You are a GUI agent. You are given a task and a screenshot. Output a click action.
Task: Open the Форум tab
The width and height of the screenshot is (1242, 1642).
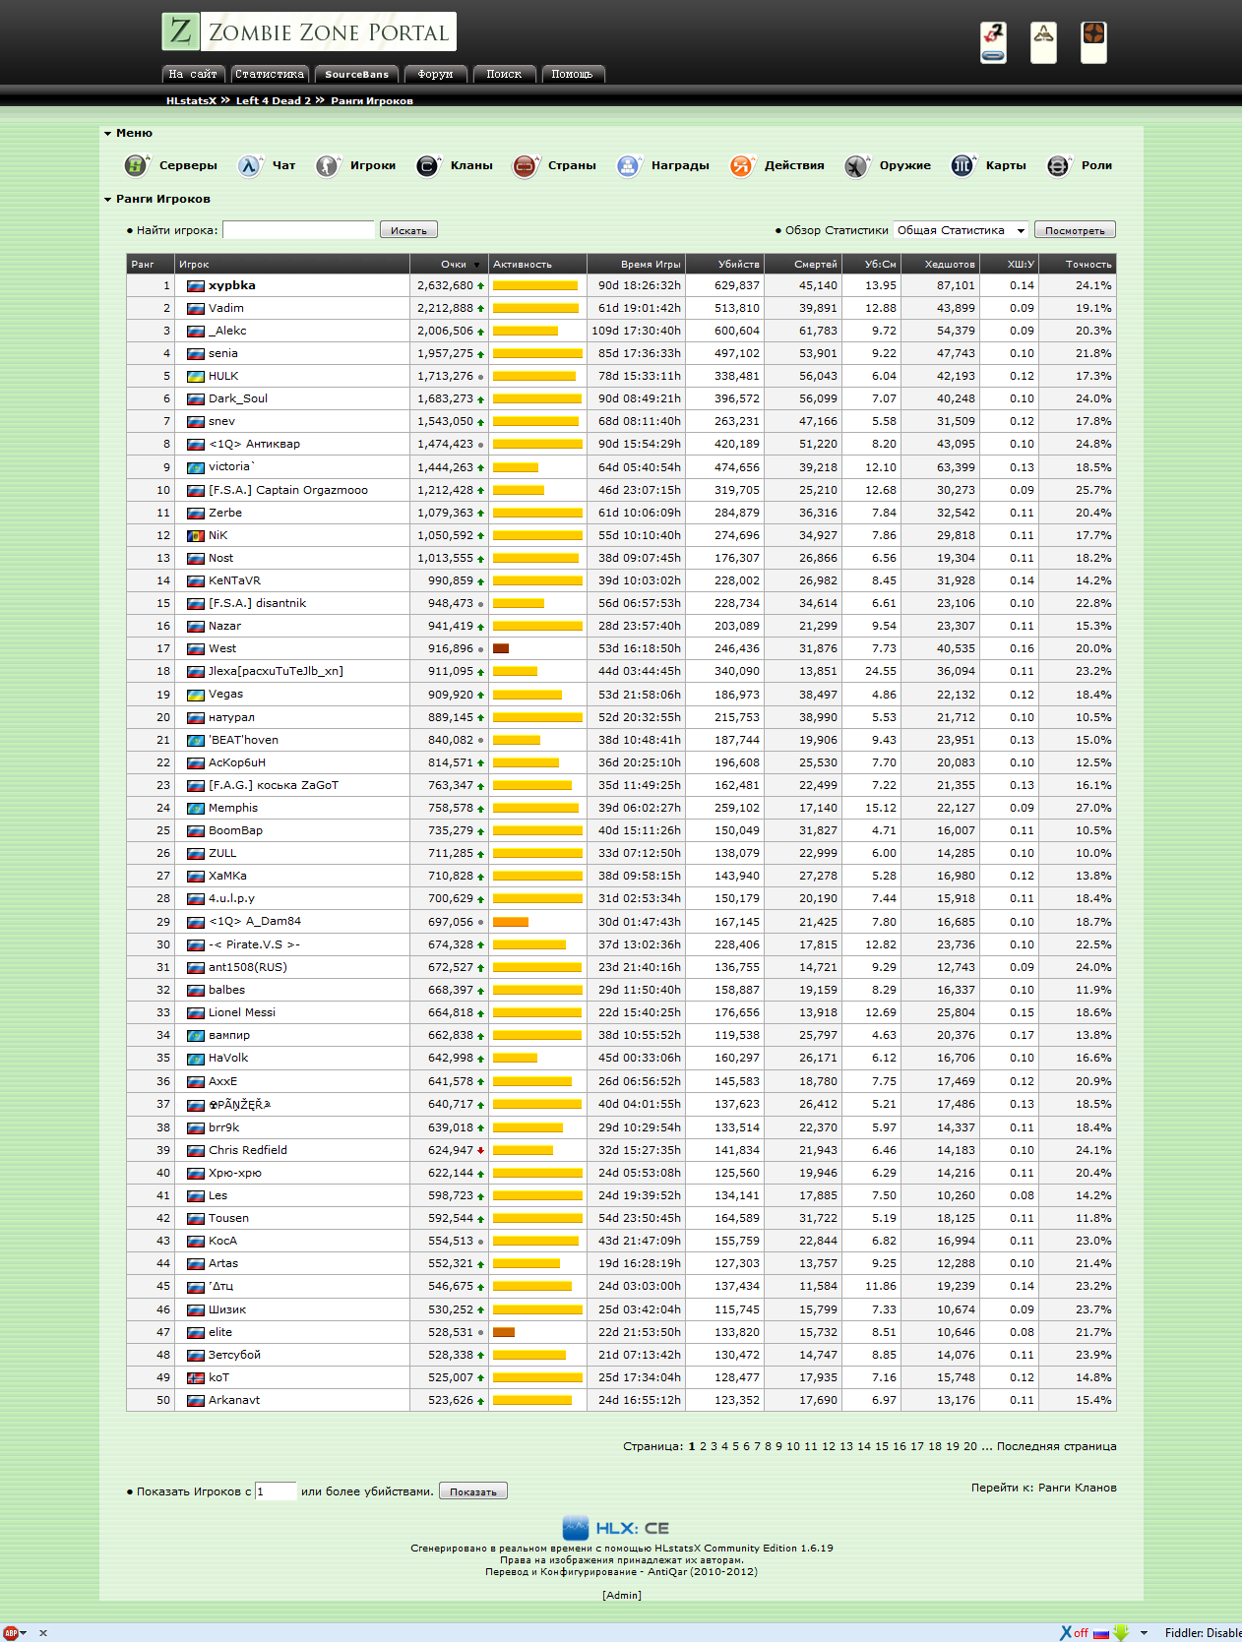(435, 75)
